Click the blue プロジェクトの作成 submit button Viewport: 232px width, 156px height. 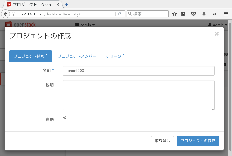pyautogui.click(x=198, y=141)
